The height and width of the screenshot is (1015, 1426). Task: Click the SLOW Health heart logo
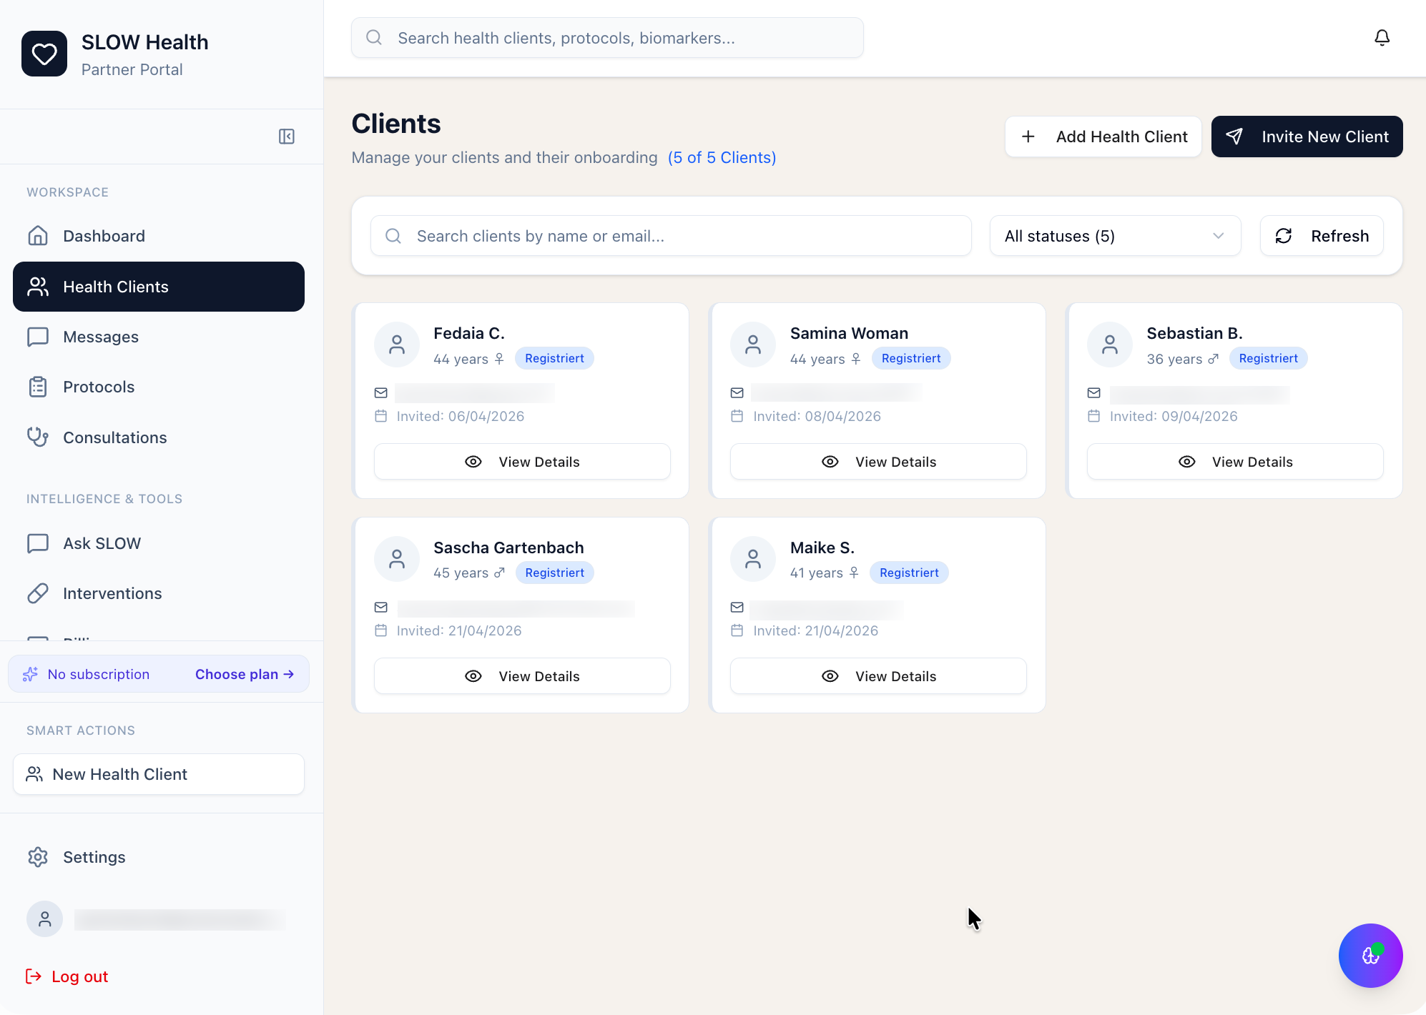click(x=44, y=54)
